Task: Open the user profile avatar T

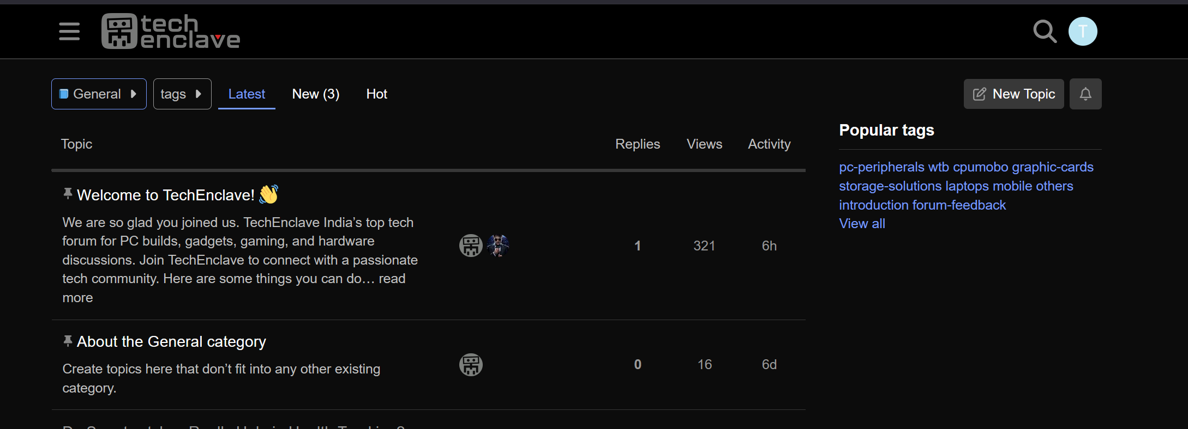Action: coord(1083,32)
